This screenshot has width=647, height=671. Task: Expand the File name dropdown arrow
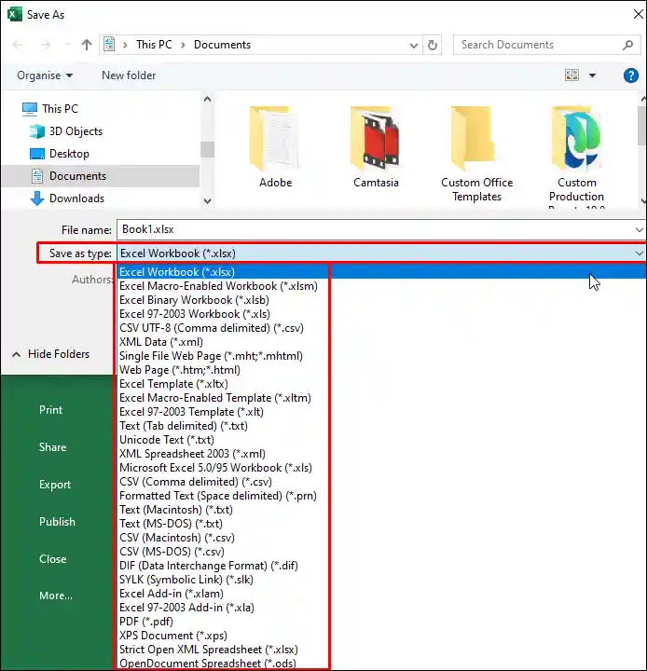[639, 230]
